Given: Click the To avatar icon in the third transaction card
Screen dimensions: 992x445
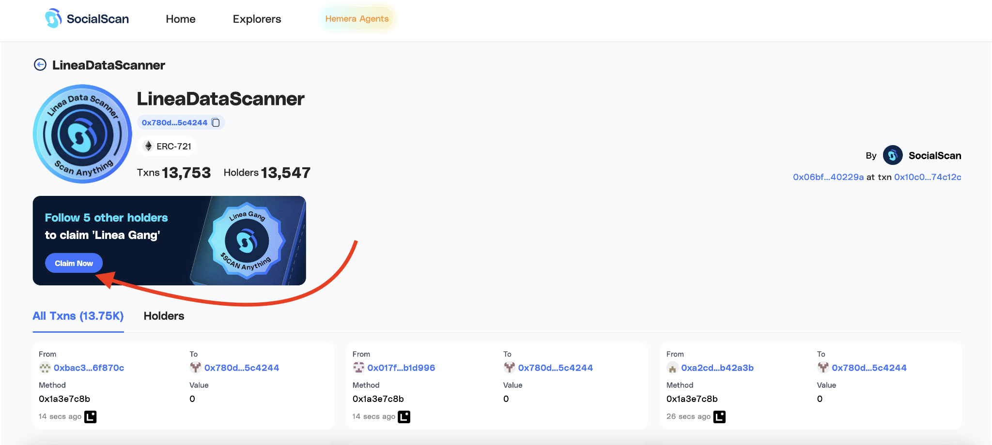Looking at the screenshot, I should click(x=823, y=368).
